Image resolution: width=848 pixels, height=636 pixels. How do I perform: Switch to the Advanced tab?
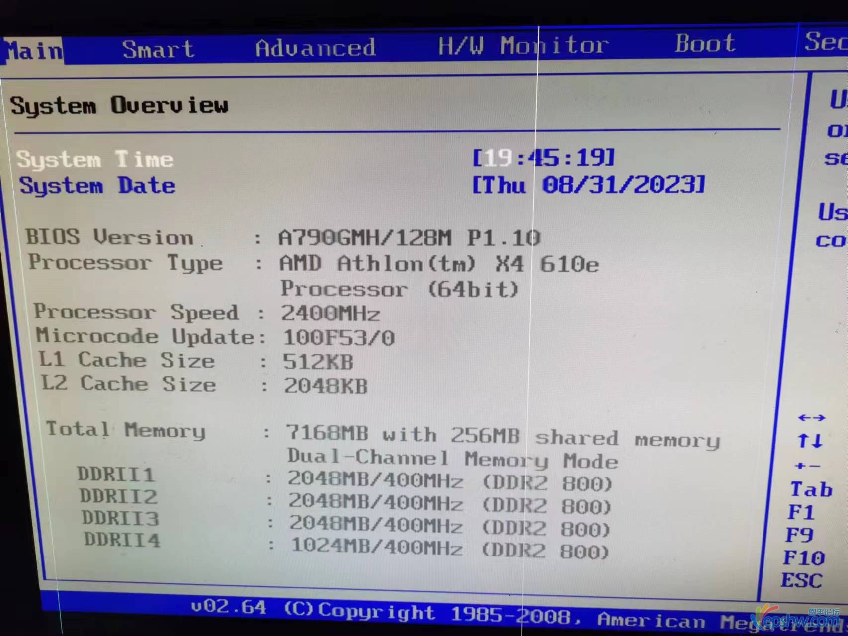coord(315,48)
